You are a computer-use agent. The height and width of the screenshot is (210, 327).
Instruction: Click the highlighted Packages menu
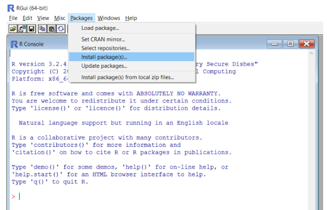[81, 18]
